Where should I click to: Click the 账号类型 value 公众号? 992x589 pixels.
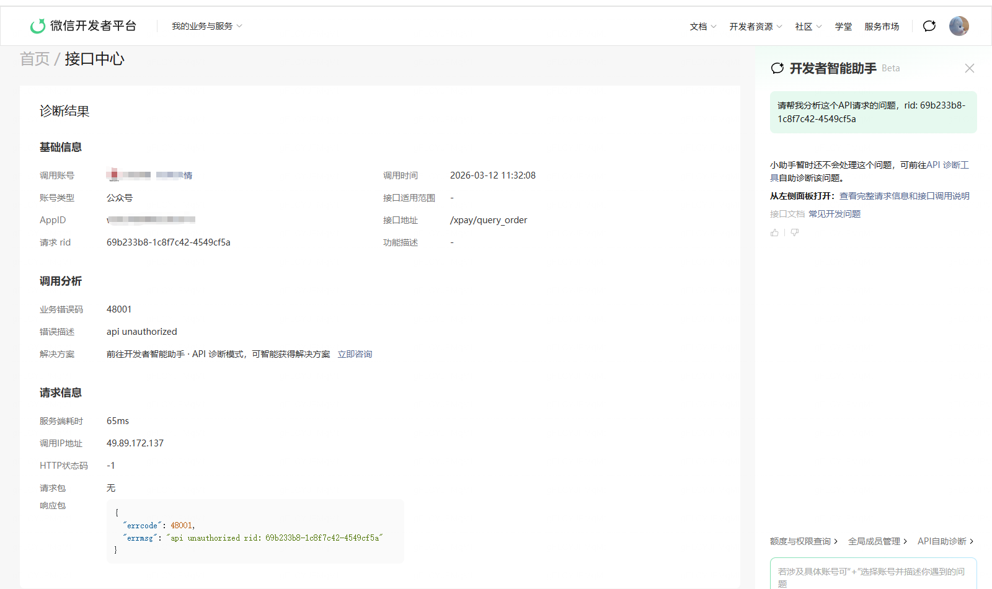120,198
